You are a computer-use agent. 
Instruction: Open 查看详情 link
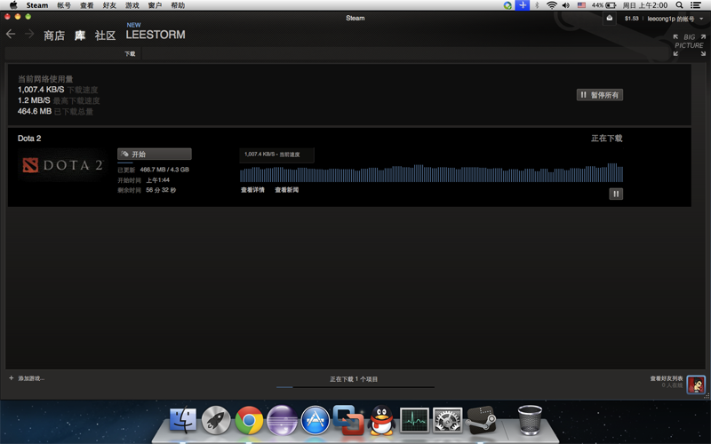pos(252,190)
